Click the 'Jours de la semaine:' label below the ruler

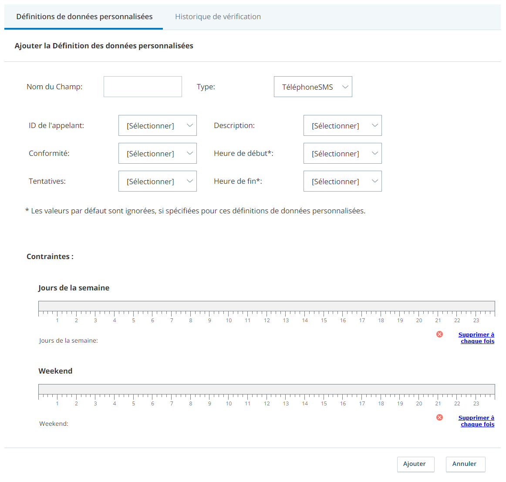click(68, 340)
